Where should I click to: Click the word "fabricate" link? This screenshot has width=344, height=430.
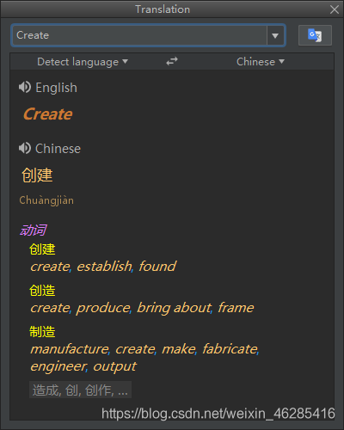tap(230, 349)
